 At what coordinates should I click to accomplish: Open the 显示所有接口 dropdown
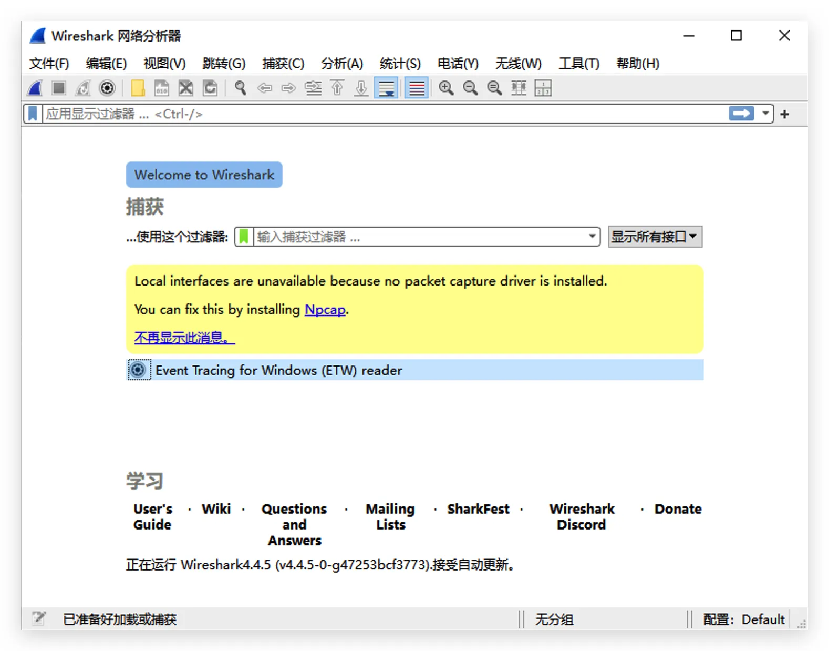pos(655,237)
